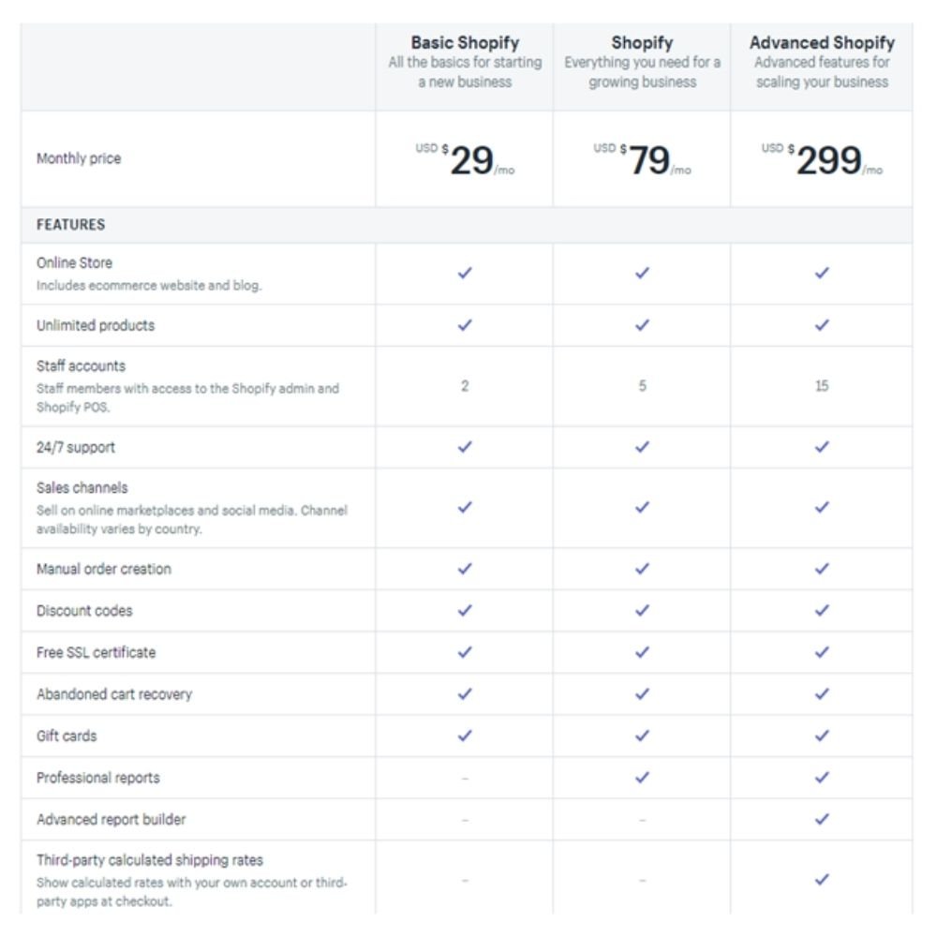Click the Basic Shopify checkmark for Free SSL certificate
The width and height of the screenshot is (937, 937).
click(465, 652)
